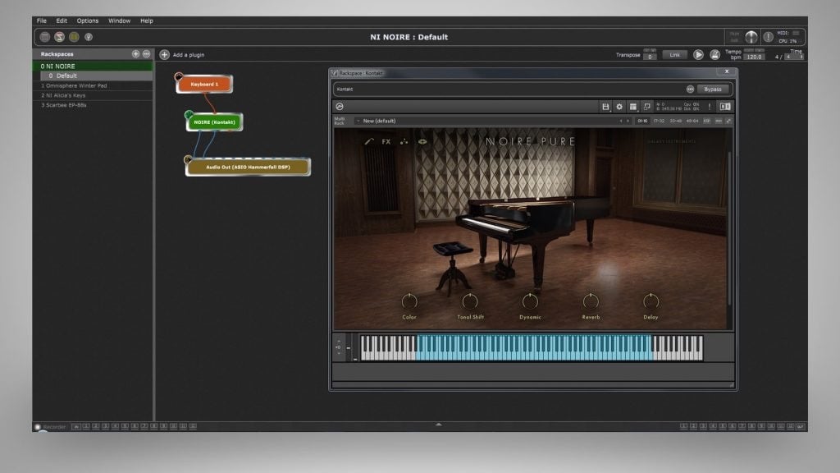Toggle the metronome icon
Viewport: 840px width, 473px height.
[714, 55]
